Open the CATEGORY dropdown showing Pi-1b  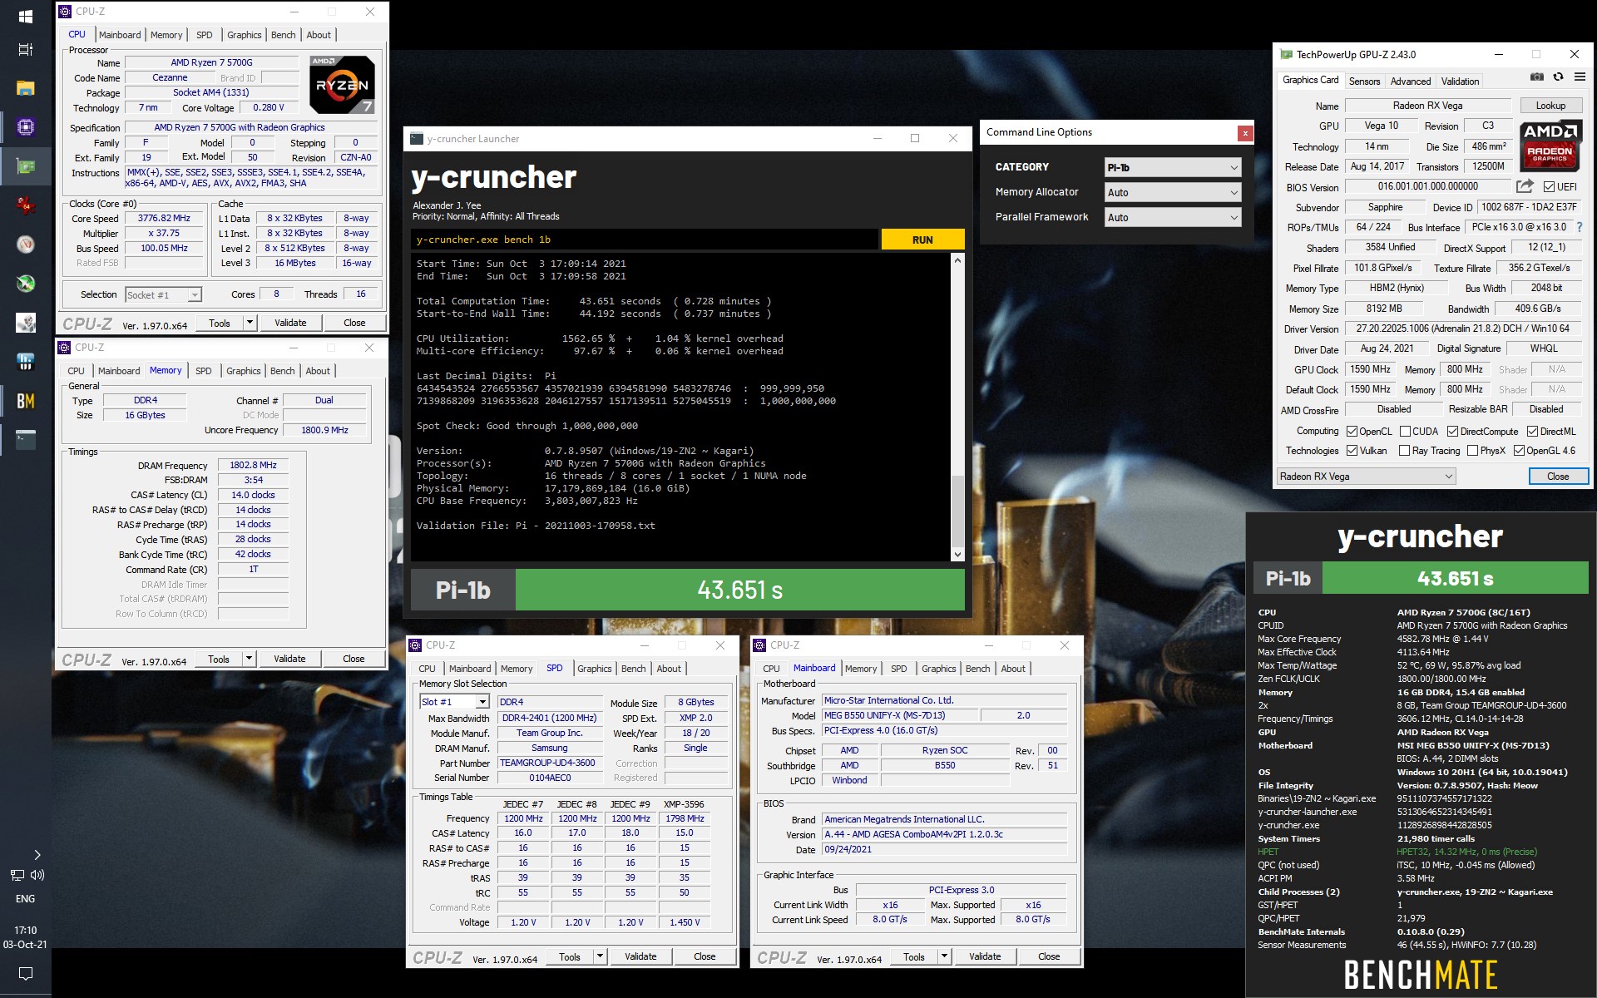[x=1173, y=167]
